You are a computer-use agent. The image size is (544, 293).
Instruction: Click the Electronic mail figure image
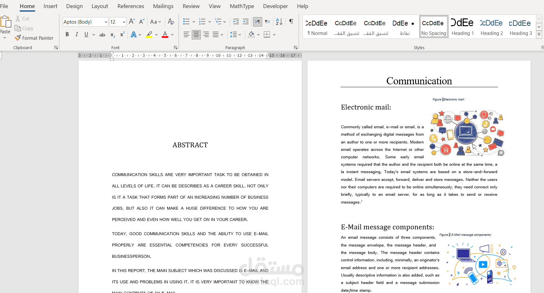coord(467,133)
